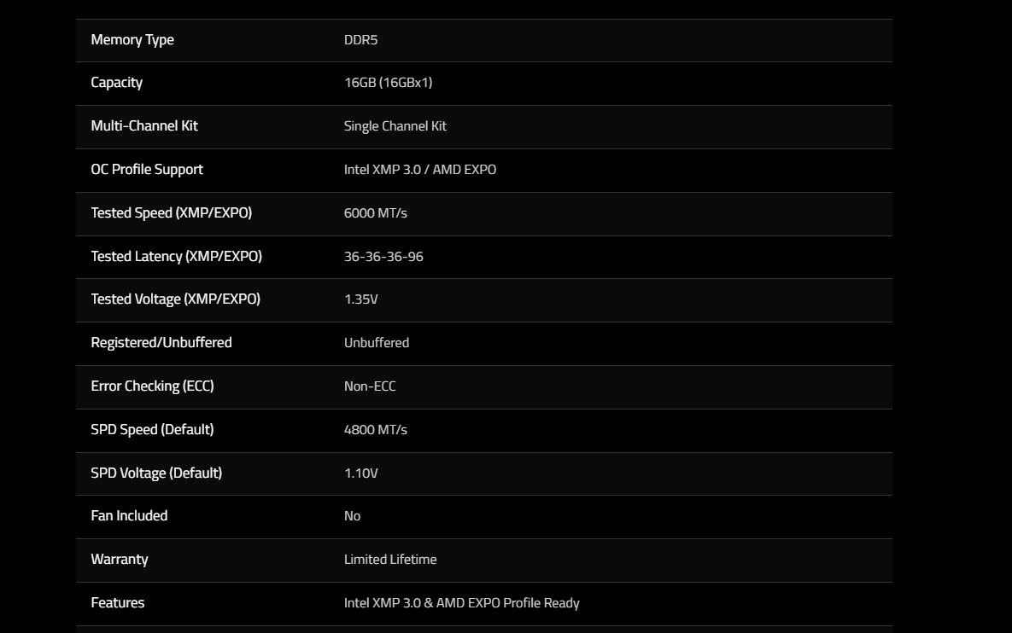
Task: Select Single Channel Kit text
Action: [395, 126]
